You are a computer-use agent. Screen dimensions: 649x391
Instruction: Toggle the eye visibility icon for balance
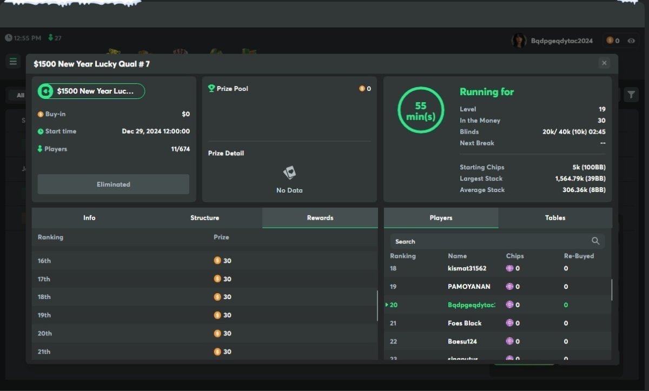click(x=631, y=41)
